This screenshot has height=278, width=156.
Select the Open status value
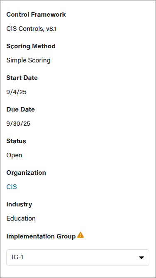click(x=14, y=155)
